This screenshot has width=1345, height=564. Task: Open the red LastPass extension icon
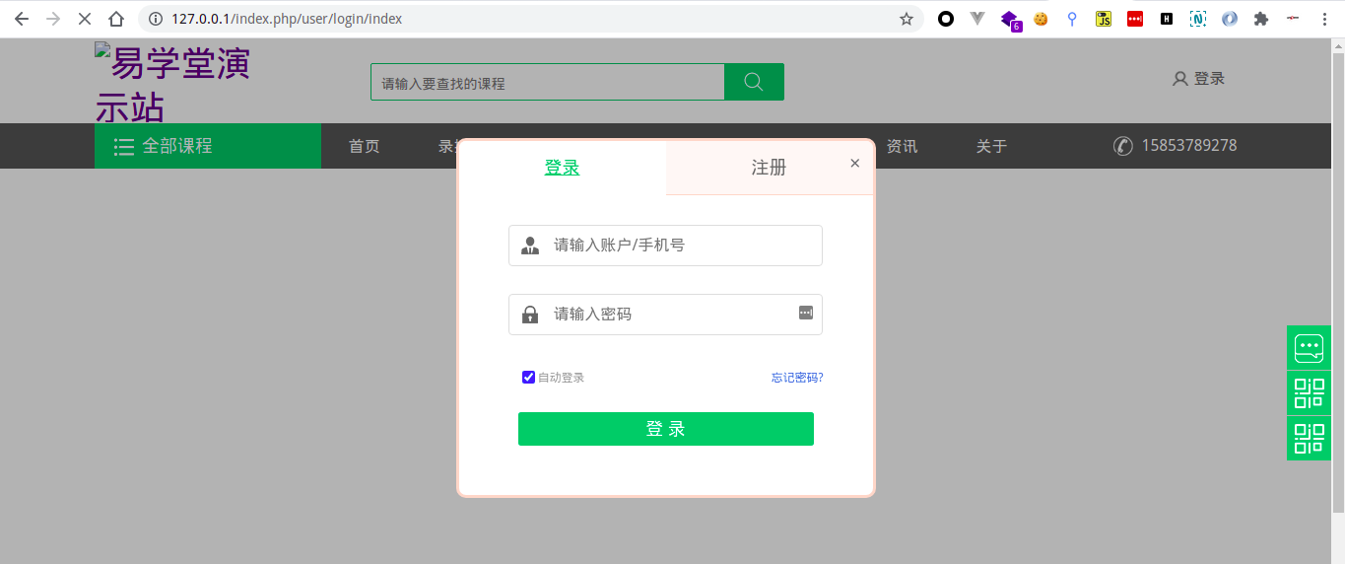coord(1135,19)
